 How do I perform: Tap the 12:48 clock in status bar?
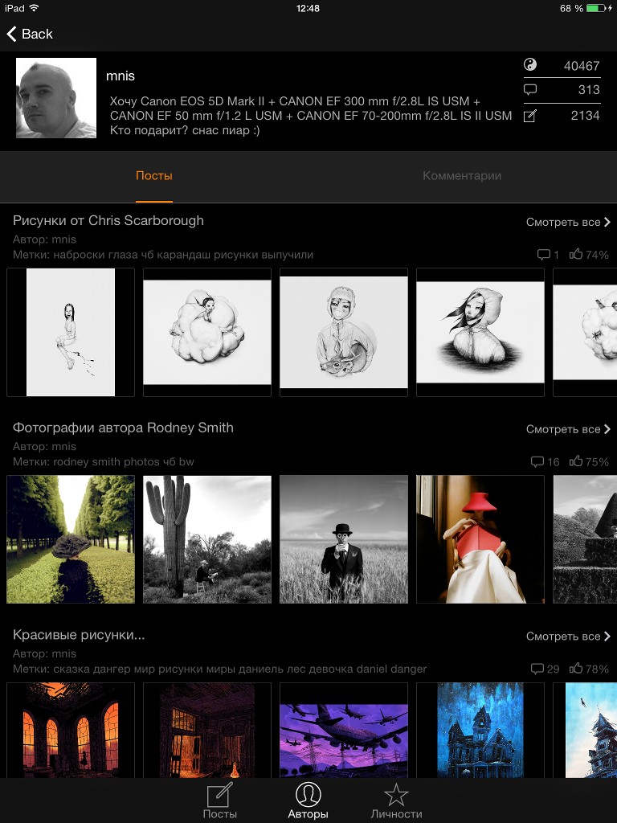point(308,8)
